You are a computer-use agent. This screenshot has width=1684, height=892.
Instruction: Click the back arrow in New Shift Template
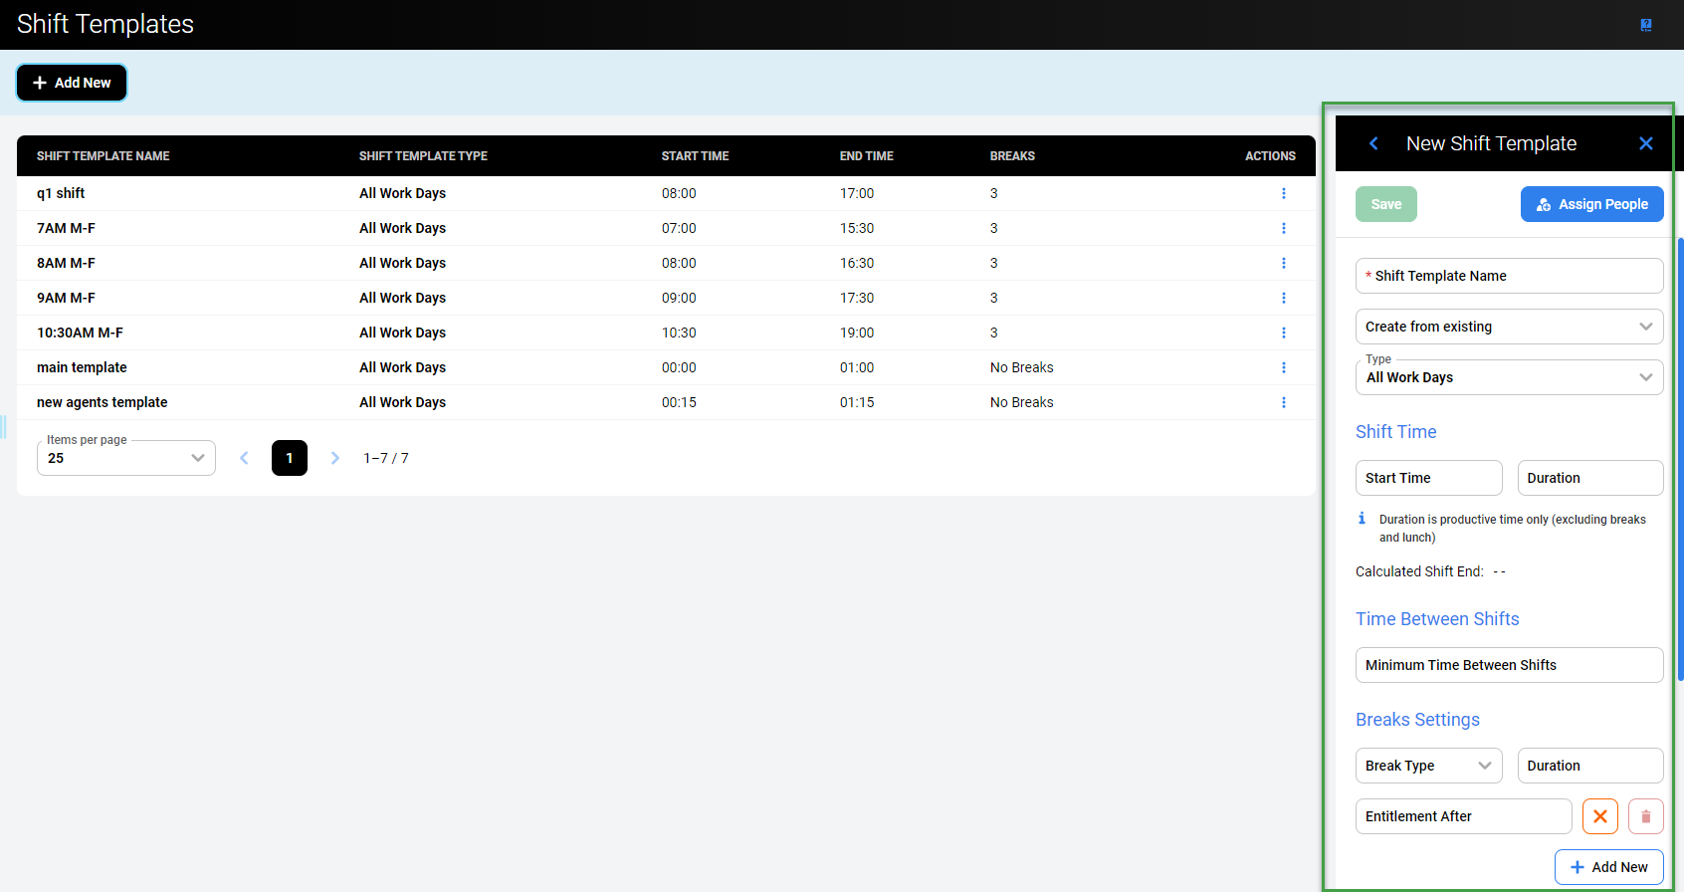1373,143
